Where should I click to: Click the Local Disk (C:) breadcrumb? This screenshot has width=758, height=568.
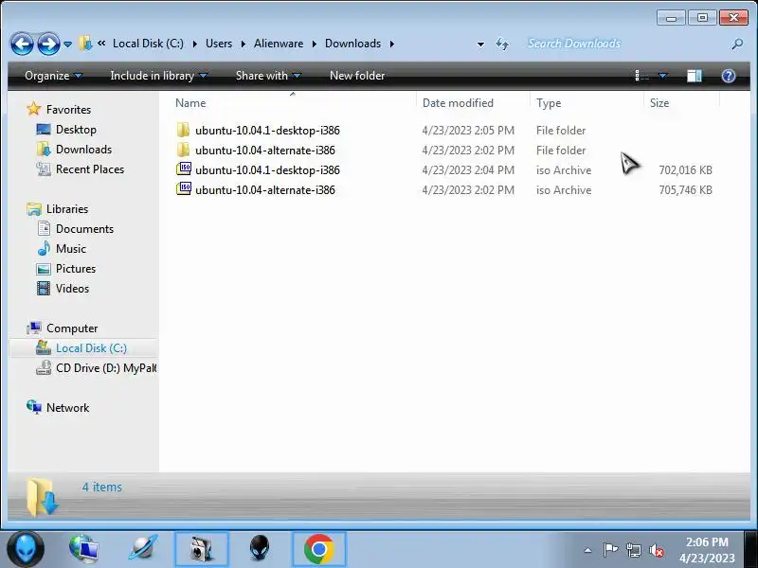(x=148, y=44)
